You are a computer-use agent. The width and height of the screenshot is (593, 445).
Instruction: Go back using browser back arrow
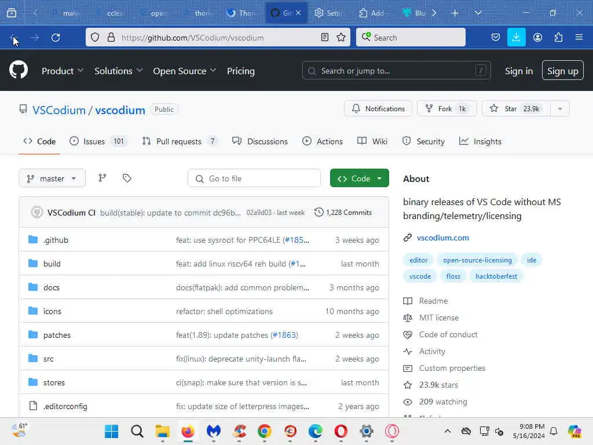(x=14, y=38)
